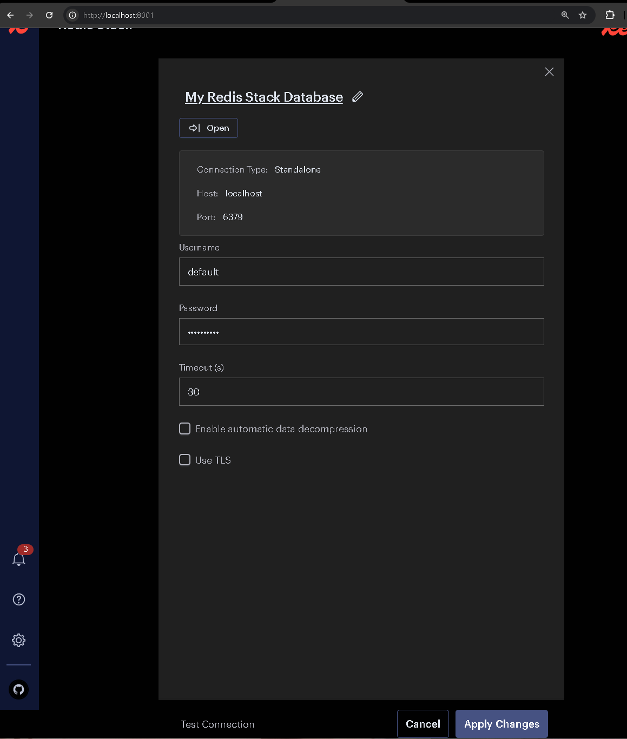Go back in browser history
Viewport: 627px width, 739px height.
coord(10,15)
